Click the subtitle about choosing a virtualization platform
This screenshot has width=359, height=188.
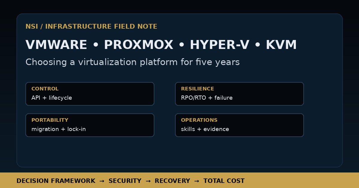[133, 62]
